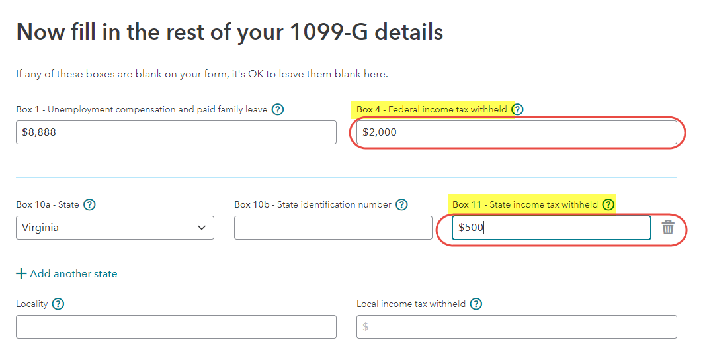Show help for Local income tax withheld
707x360 pixels.
[x=476, y=304]
